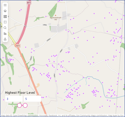Click the maximum floor level field showing 5
125x117 pixels.
pos(32,99)
